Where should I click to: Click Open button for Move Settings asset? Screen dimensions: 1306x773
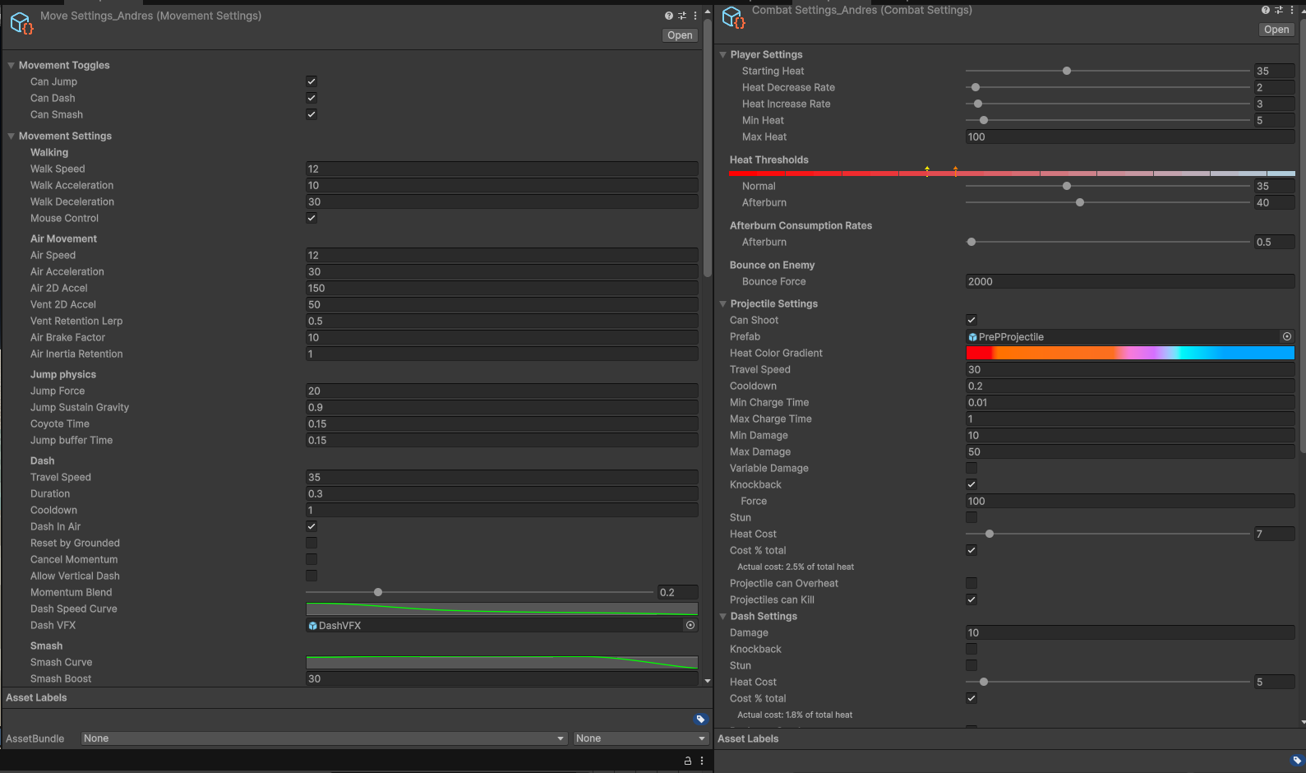680,35
